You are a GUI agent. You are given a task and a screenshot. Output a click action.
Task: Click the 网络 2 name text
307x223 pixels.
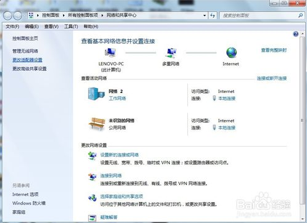116,91
